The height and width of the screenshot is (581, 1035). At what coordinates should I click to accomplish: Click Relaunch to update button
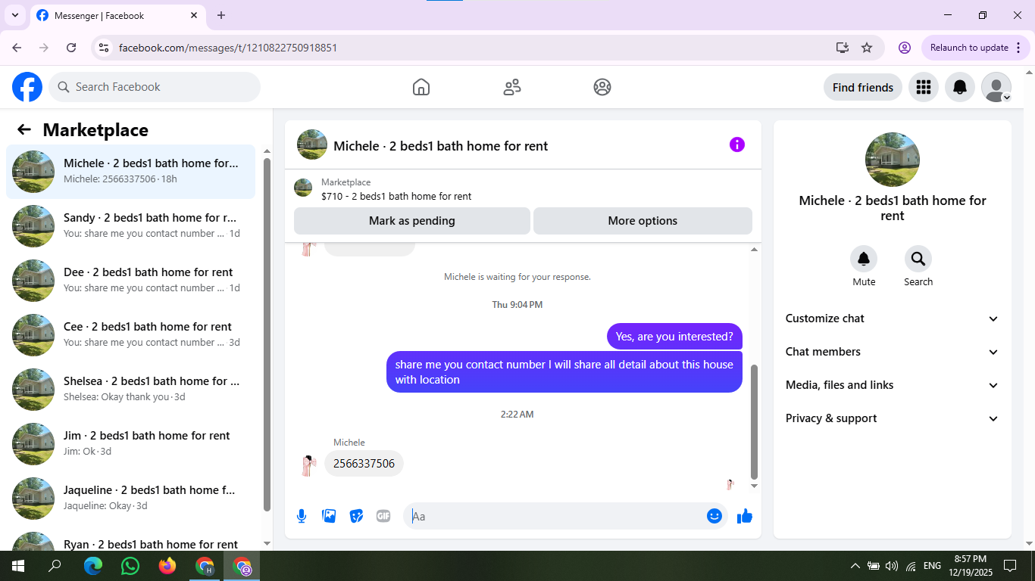pos(976,48)
